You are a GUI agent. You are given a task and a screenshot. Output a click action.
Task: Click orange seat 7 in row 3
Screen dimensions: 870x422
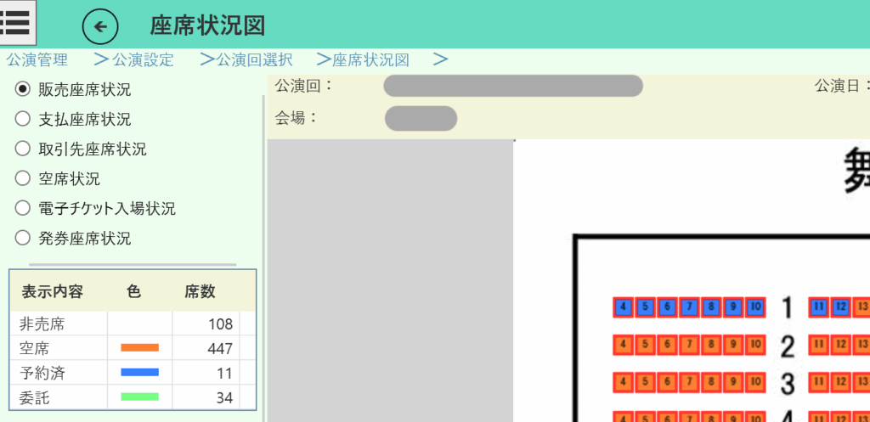click(689, 382)
